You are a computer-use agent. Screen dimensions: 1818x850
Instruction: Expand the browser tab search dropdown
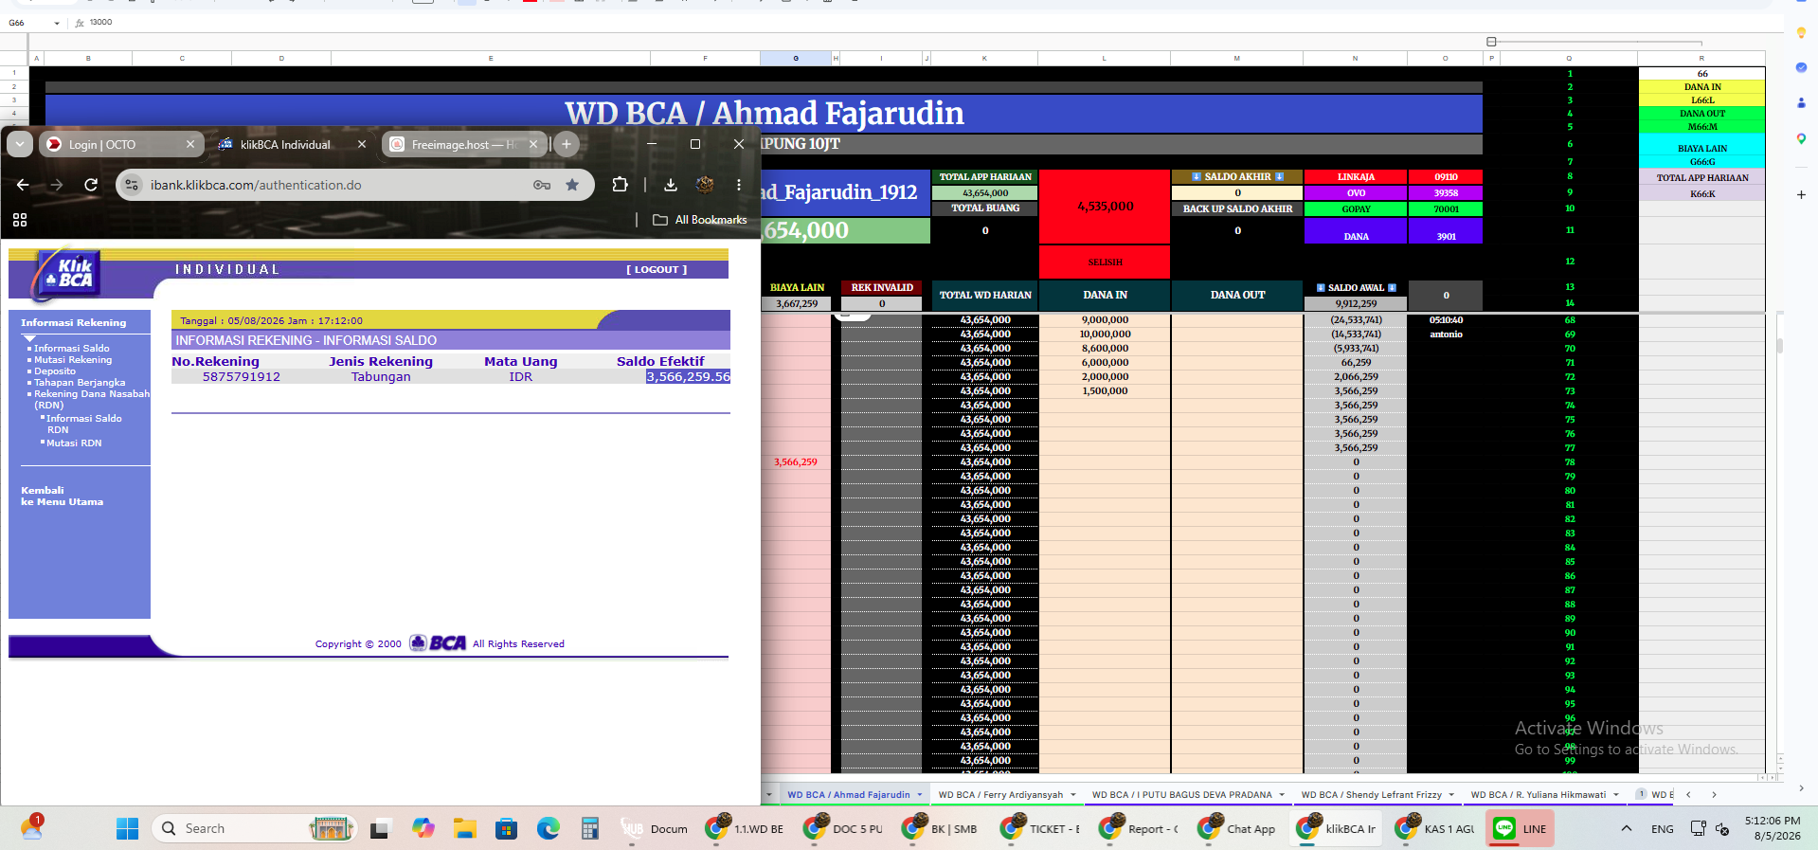(20, 144)
